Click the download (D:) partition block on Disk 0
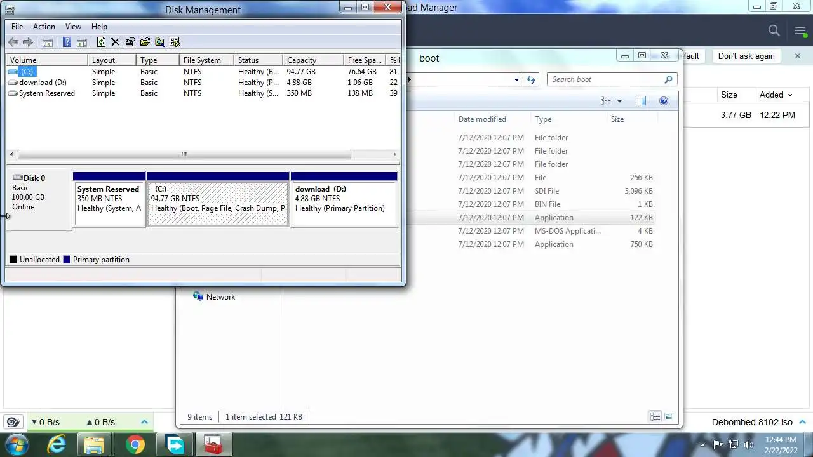Image resolution: width=813 pixels, height=457 pixels. coord(344,199)
